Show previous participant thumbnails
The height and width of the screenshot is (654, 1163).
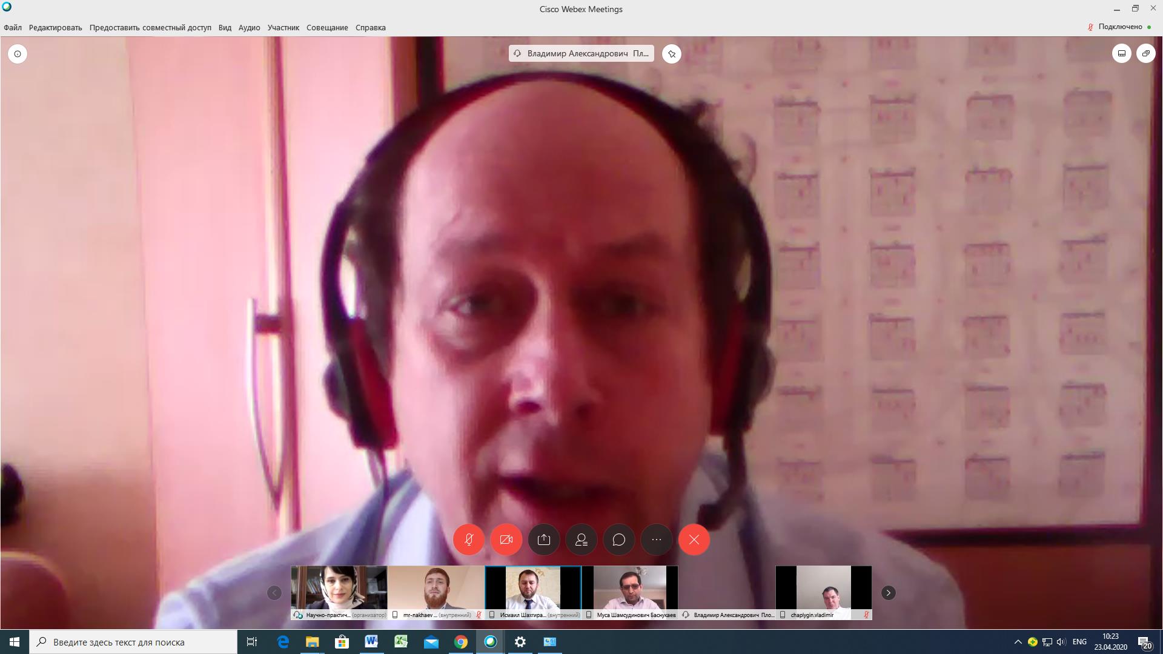[274, 593]
